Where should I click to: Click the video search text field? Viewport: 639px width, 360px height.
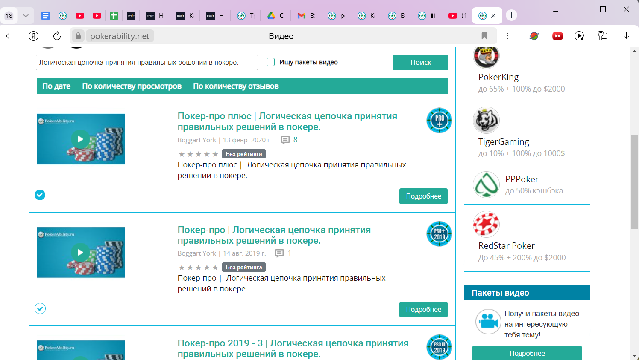147,62
